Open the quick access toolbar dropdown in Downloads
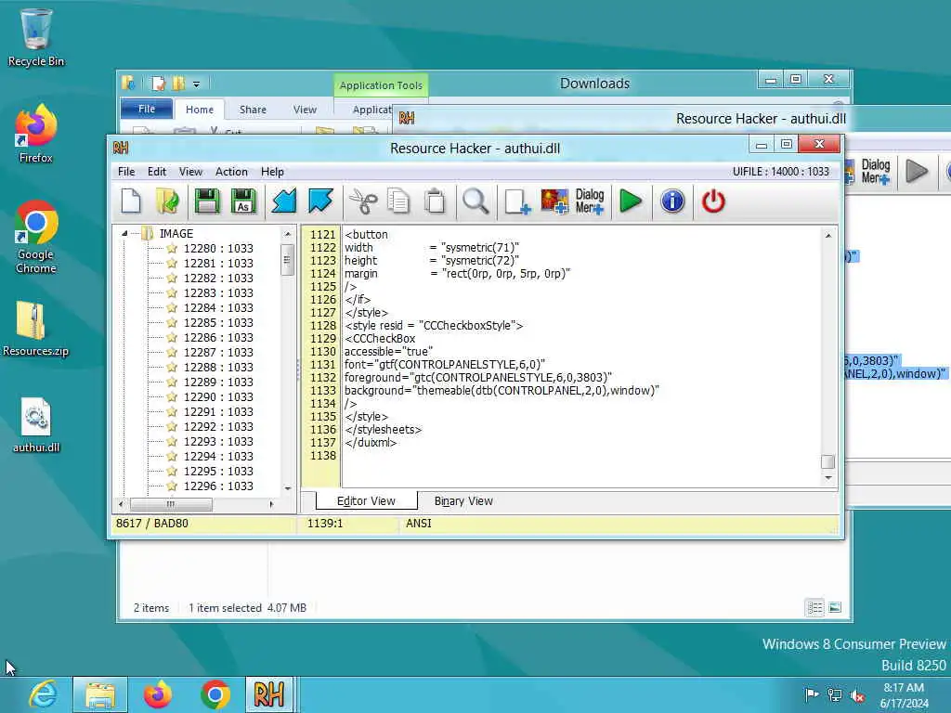Viewport: 951px width, 713px height. (x=197, y=84)
